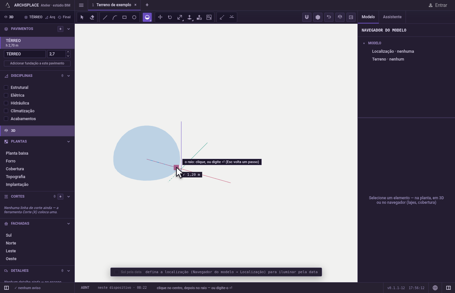Pick the rectangle tool
The width and height of the screenshot is (455, 293).
click(124, 17)
